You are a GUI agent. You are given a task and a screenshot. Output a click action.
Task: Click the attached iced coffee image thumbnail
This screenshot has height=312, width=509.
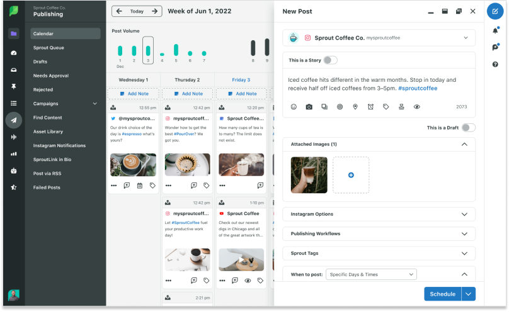pos(309,175)
